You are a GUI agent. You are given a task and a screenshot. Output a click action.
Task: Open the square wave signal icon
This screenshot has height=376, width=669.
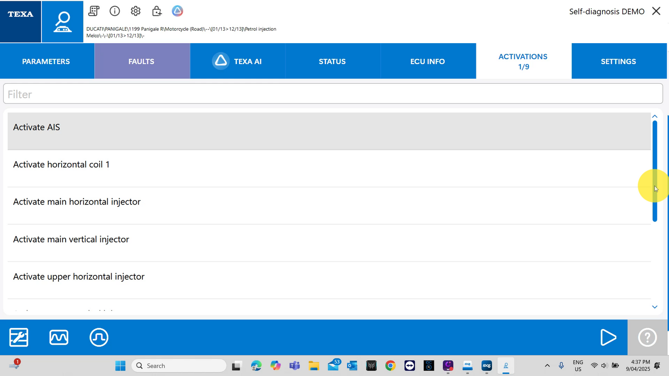tap(99, 337)
